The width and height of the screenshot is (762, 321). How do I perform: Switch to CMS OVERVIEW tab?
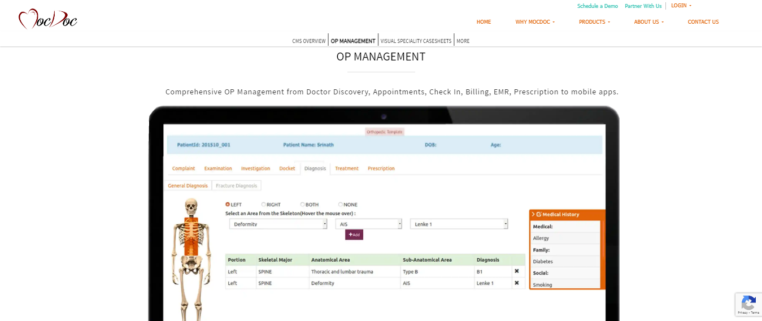click(x=309, y=41)
